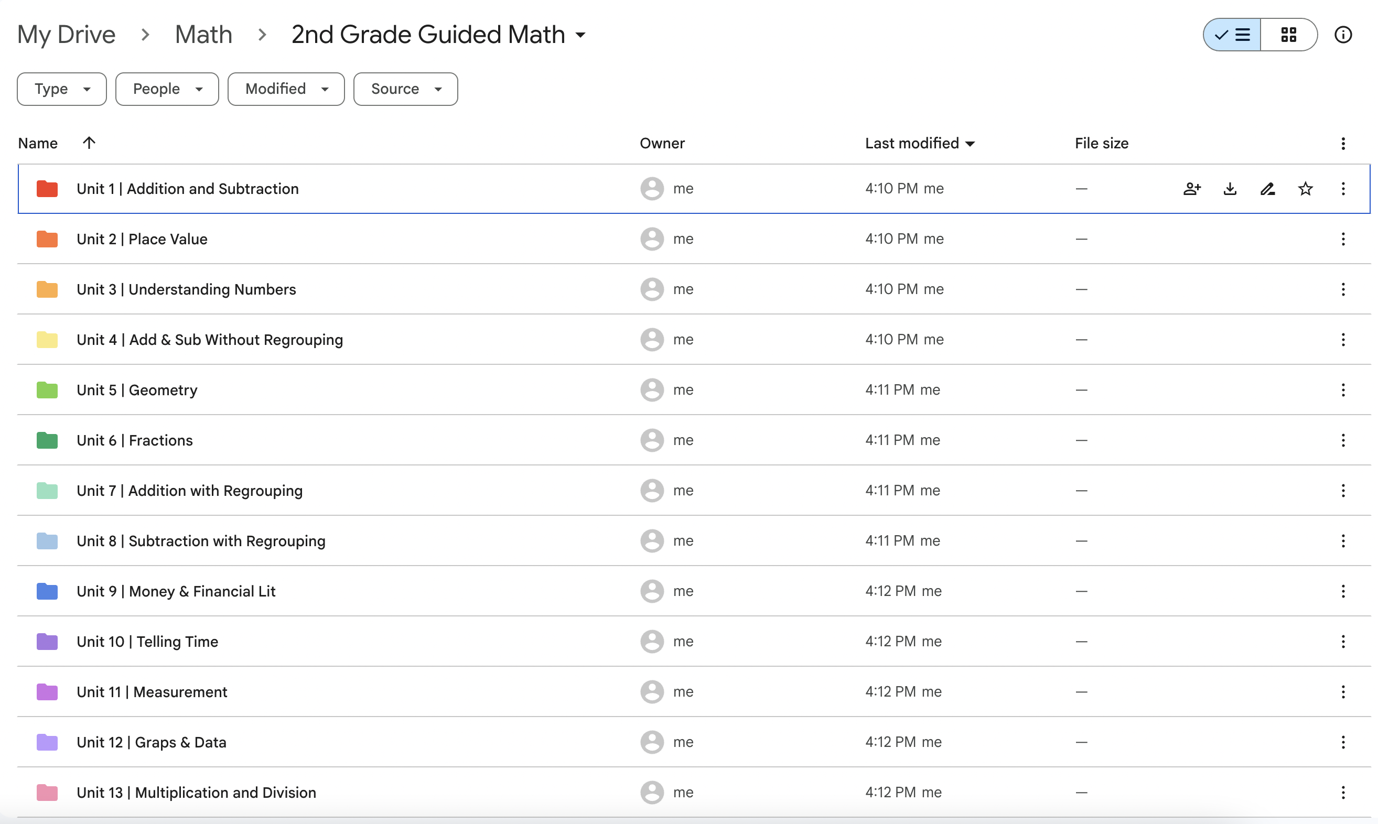Star the Unit 1 folder
The image size is (1378, 824).
(1305, 189)
